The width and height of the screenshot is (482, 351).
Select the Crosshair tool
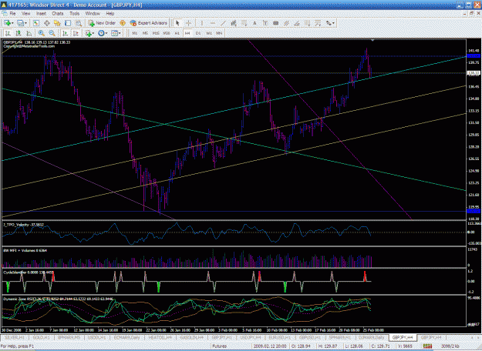pos(188,23)
